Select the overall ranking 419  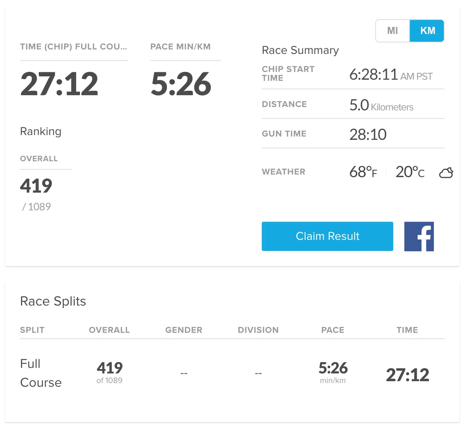pos(36,186)
